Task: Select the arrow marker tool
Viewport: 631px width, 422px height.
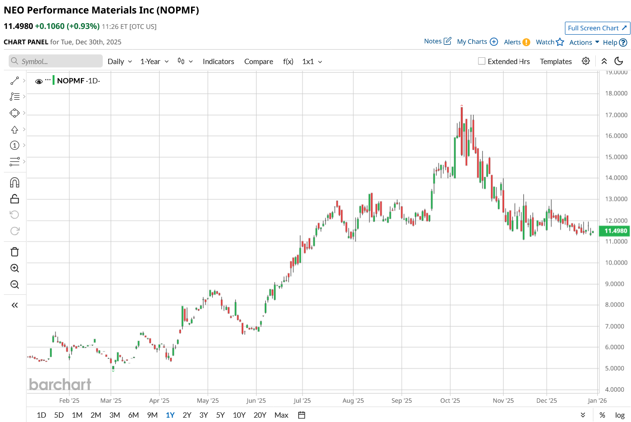Action: [14, 130]
